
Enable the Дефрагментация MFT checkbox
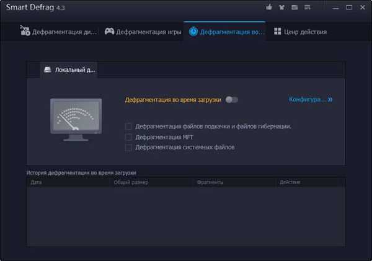[x=129, y=137]
